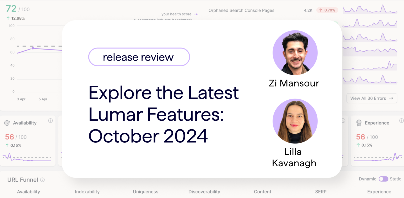Select the SERP tab
Screen dimensions: 404x198
point(321,192)
